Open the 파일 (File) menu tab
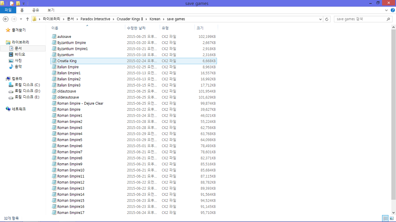The image size is (396, 222). [8, 10]
